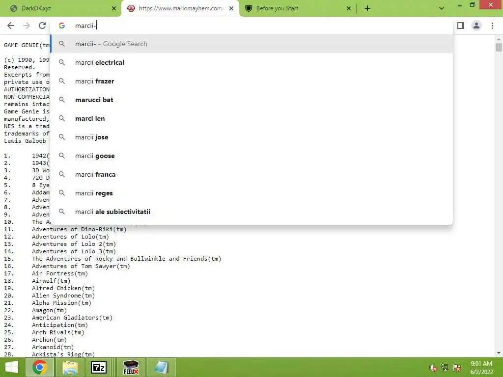Click 'Adventures of Lolo 2(tm)' entry
Screen dimensions: 503x377
pos(74,244)
